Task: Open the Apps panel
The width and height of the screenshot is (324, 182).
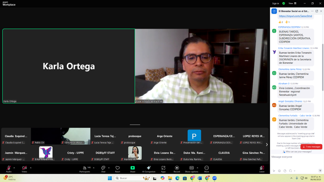Action: point(163,169)
